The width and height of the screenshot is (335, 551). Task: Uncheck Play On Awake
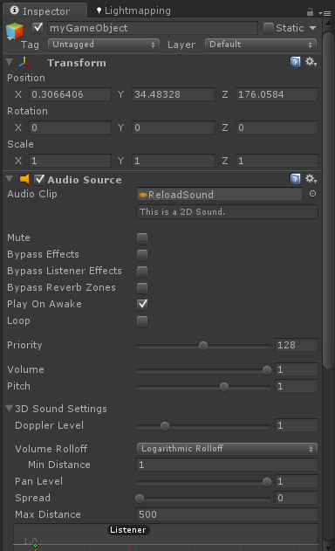tap(142, 304)
